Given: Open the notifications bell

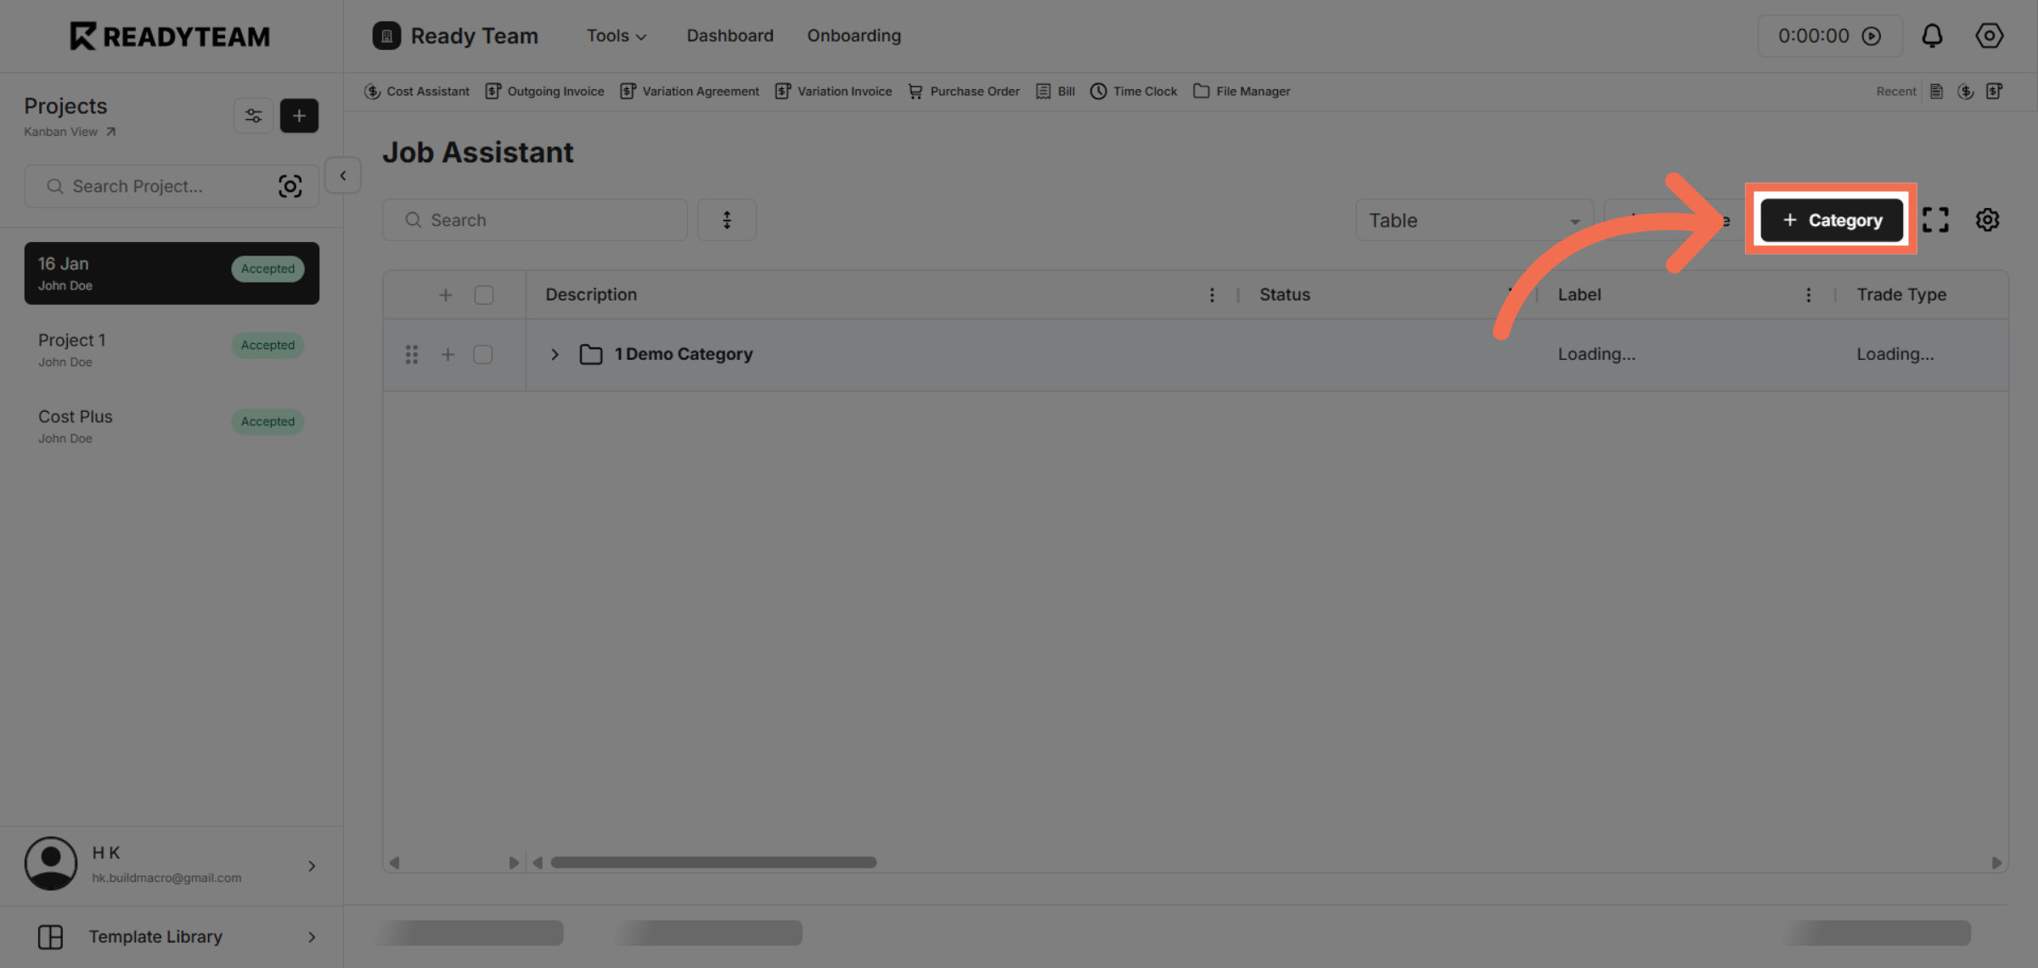Looking at the screenshot, I should click(1933, 36).
